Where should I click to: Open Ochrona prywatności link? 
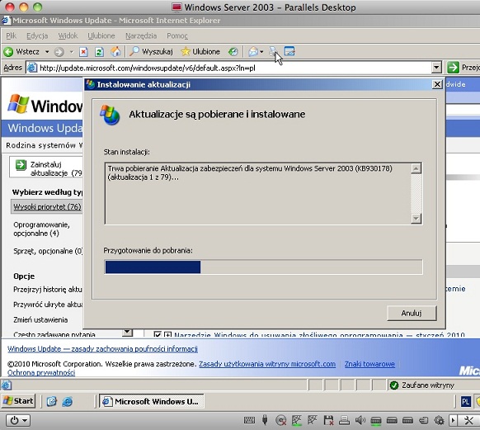coord(41,372)
